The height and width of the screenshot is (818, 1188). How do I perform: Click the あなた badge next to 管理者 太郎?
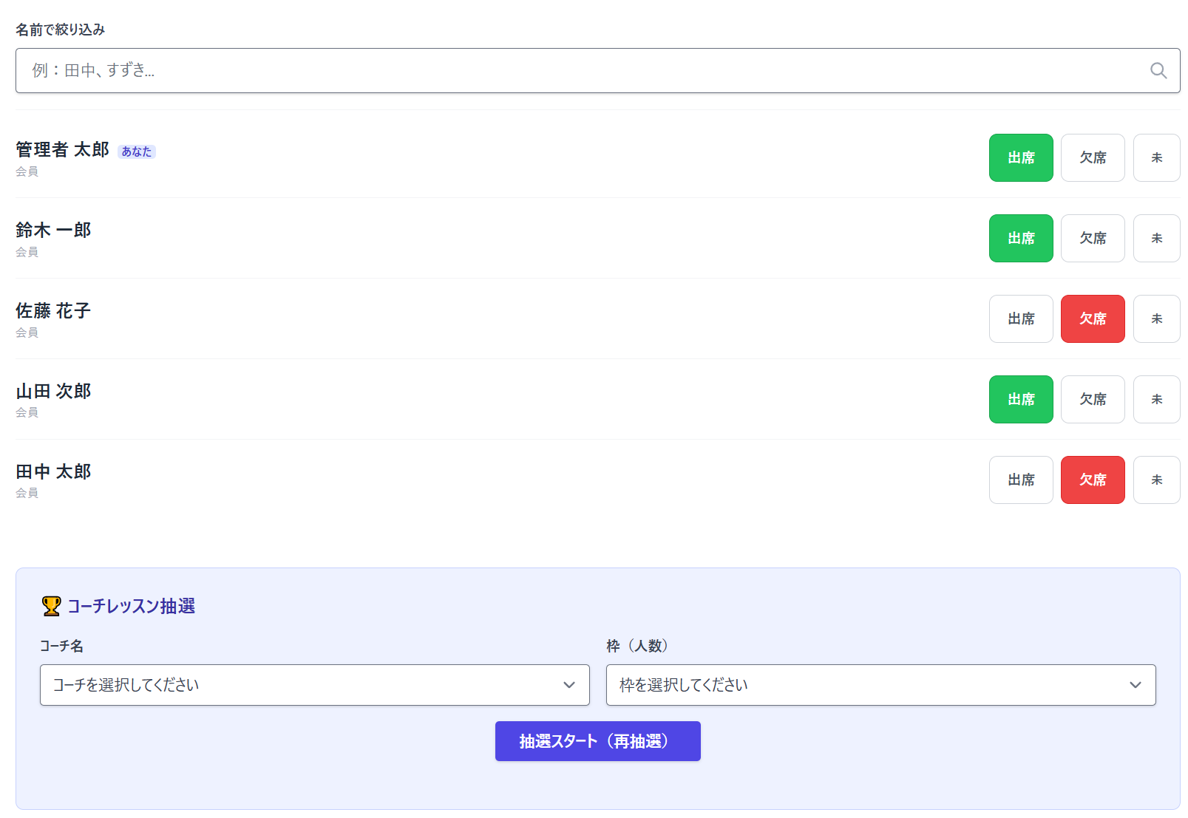coord(137,151)
